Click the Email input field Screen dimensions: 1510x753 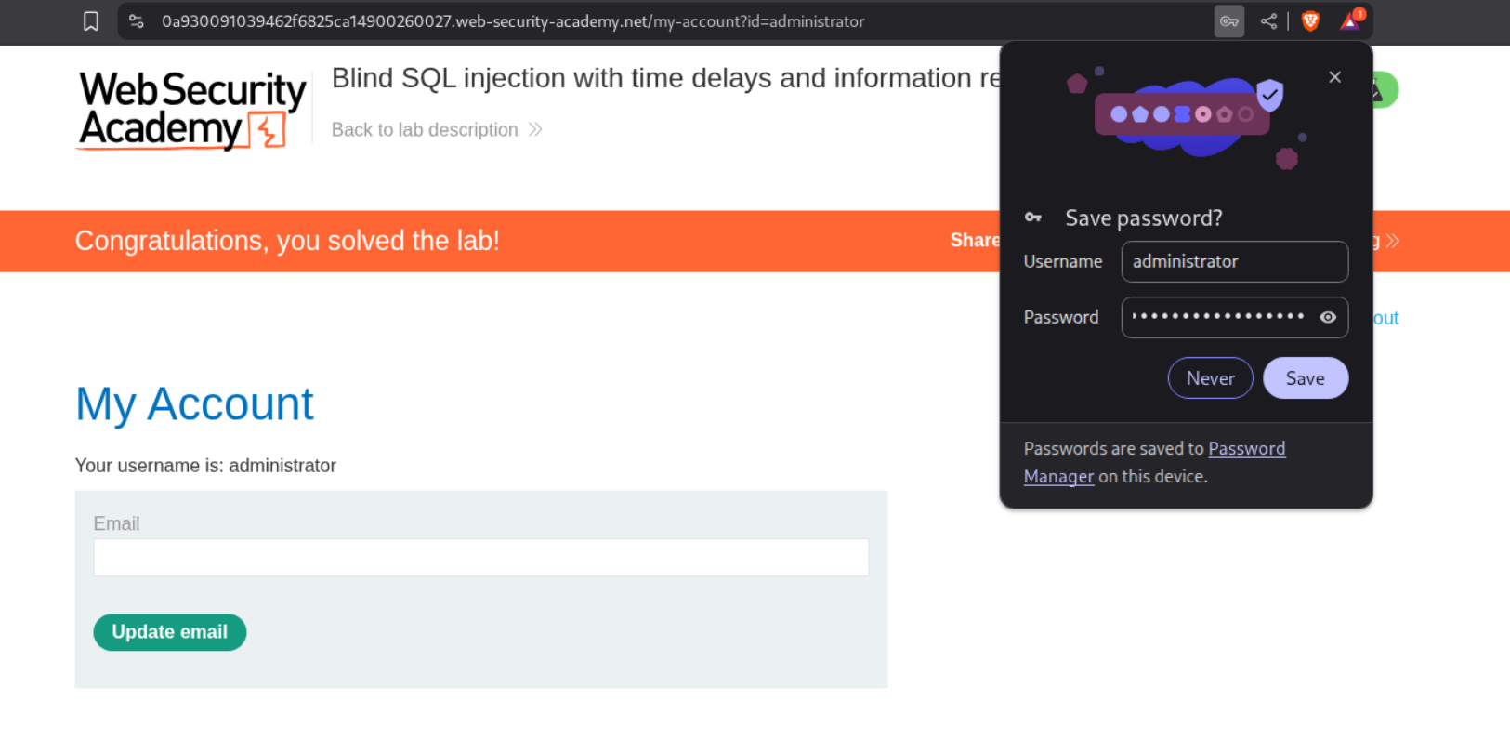[480, 558]
